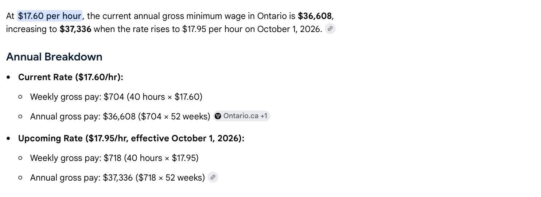Click the Annual gross pay: $37,336 line
Screen dimensions: 541x197
coord(117,178)
